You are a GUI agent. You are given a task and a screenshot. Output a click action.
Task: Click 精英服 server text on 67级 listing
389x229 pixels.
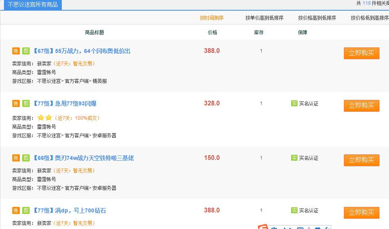[100, 81]
